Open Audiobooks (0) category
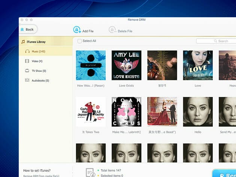This screenshot has width=236, height=177. click(40, 80)
